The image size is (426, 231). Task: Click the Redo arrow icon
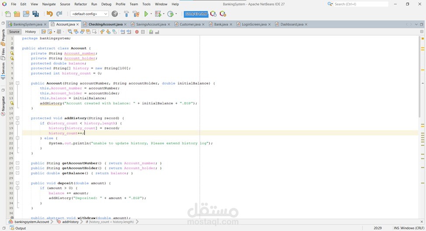[x=59, y=14]
